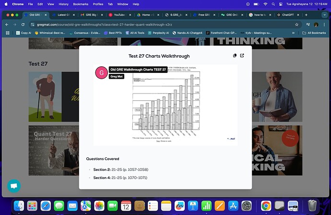Open the chat support bubble

(x=14, y=186)
